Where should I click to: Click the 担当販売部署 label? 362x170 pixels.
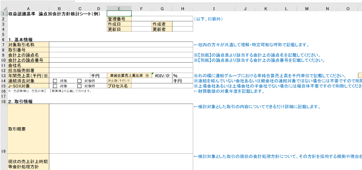pyautogui.click(x=28, y=71)
